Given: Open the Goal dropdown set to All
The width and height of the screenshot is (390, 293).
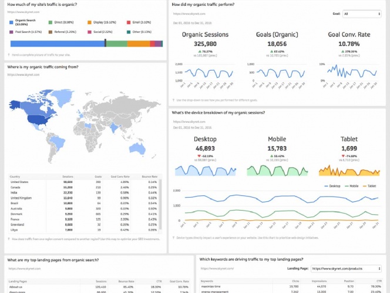Looking at the screenshot, I should 362,14.
